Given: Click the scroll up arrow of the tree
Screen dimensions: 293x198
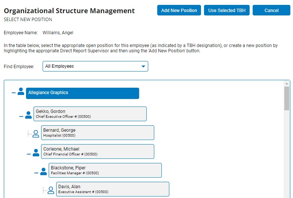Looking at the screenshot, I should 287,84.
